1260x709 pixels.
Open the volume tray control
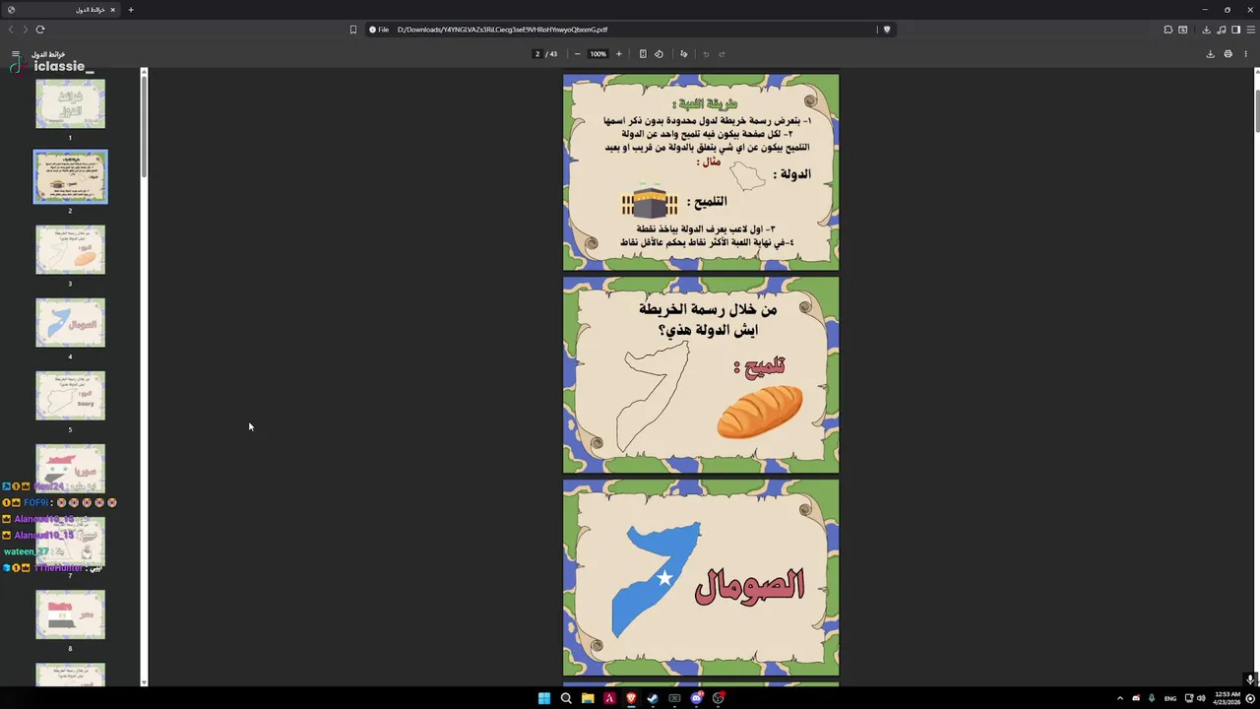point(1201,698)
